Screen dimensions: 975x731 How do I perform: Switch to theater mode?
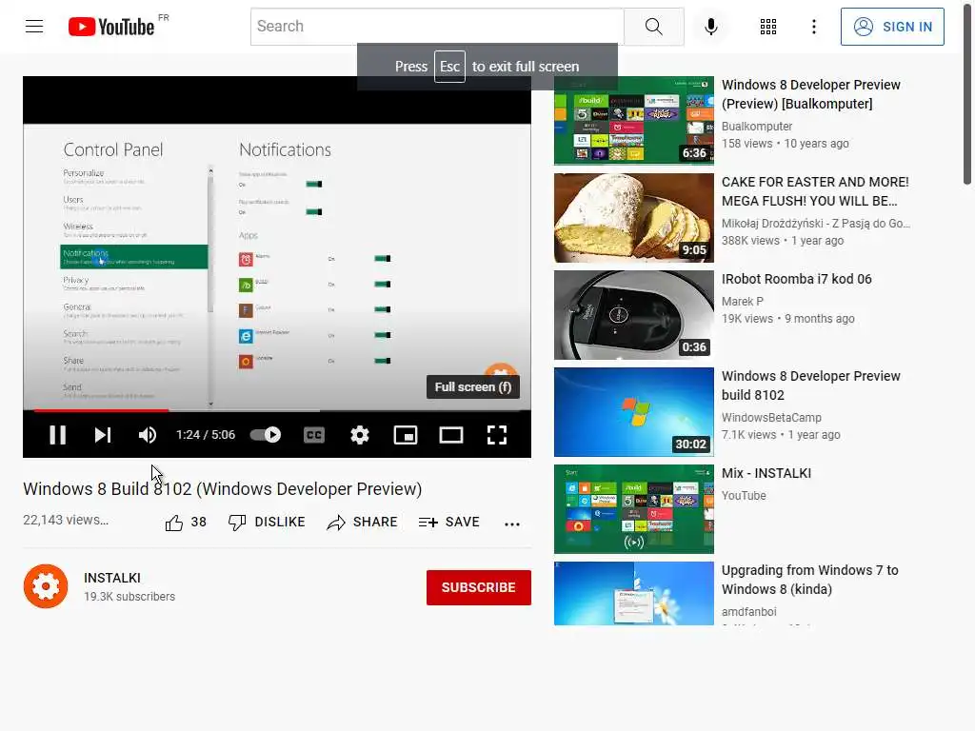coord(450,435)
